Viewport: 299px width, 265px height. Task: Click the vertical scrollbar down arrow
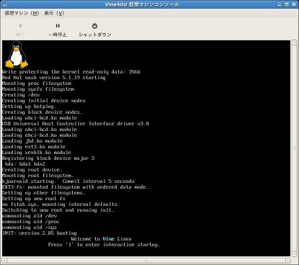295,254
